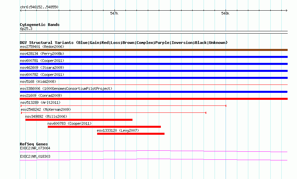This screenshot has height=179, width=297.
Task: Click the left arrowhead of the ruler
Action: 21,11
